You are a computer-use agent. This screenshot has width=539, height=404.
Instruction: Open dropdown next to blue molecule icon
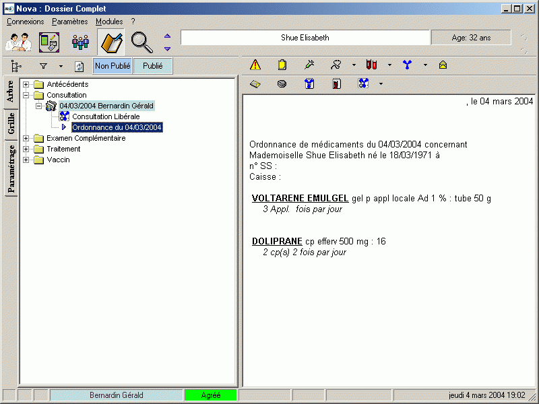425,65
